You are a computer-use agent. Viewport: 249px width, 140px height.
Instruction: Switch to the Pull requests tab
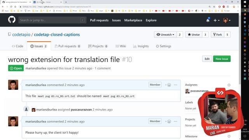[67, 46]
